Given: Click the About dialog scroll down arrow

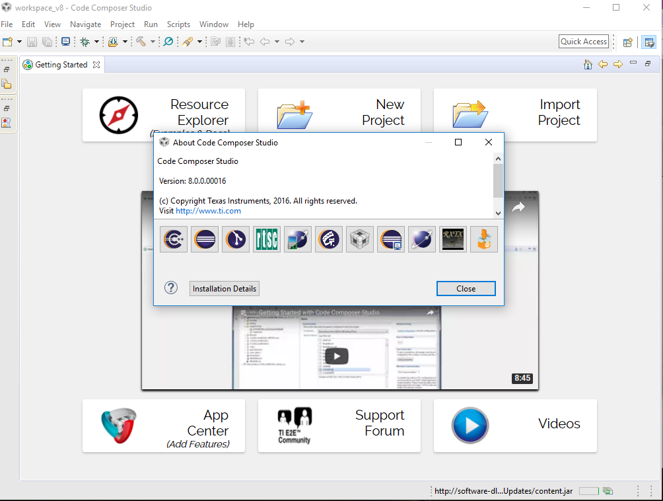Looking at the screenshot, I should point(498,213).
